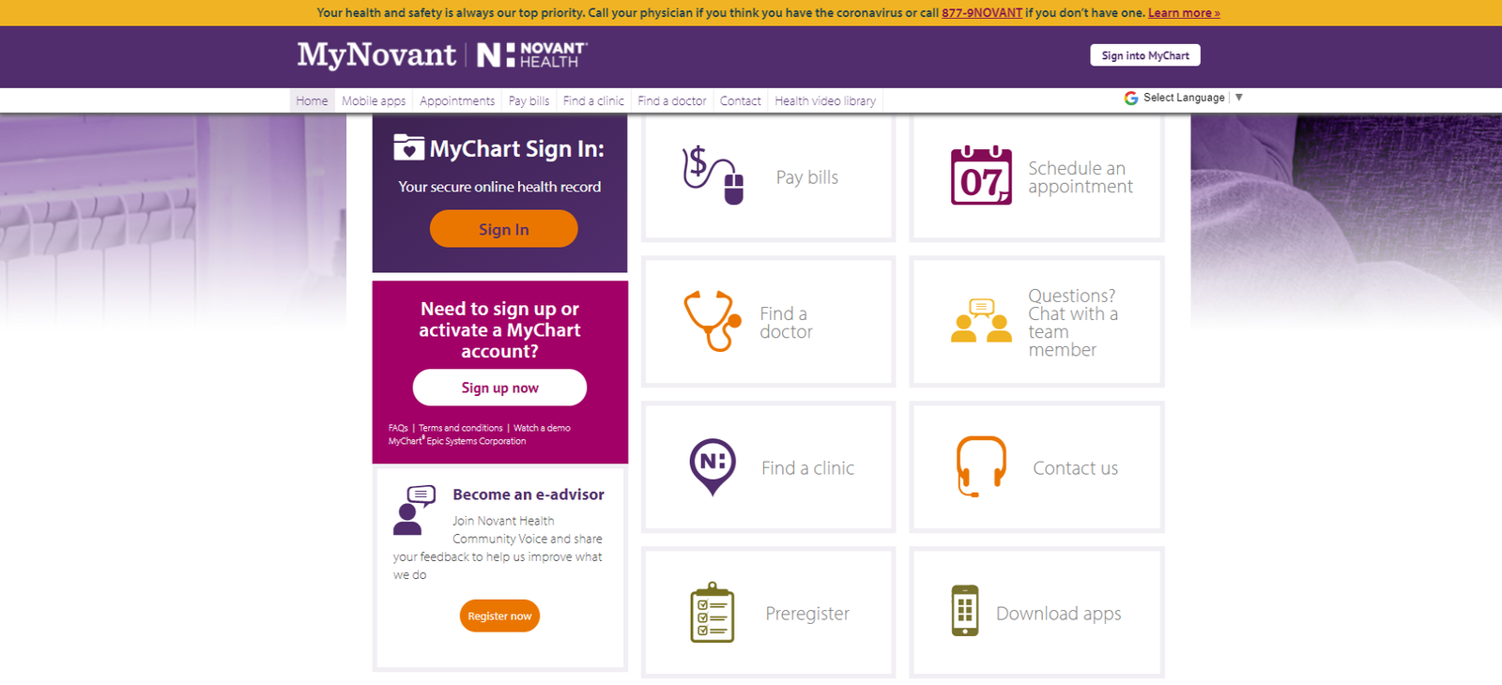1502x685 pixels.
Task: Select Pay bills in the navigation bar
Action: pos(529,100)
